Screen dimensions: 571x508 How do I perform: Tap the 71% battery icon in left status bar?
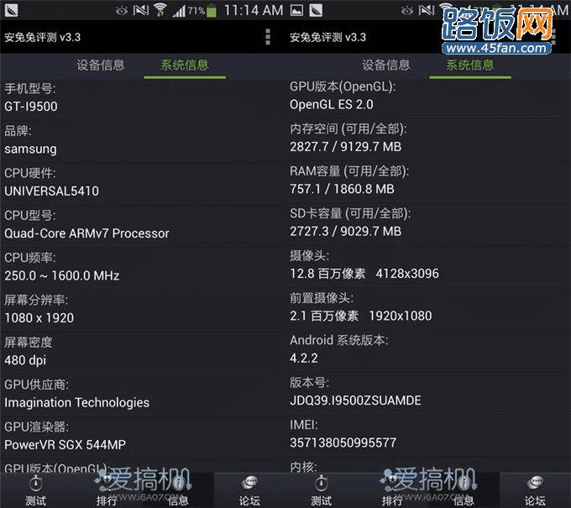pyautogui.click(x=212, y=11)
